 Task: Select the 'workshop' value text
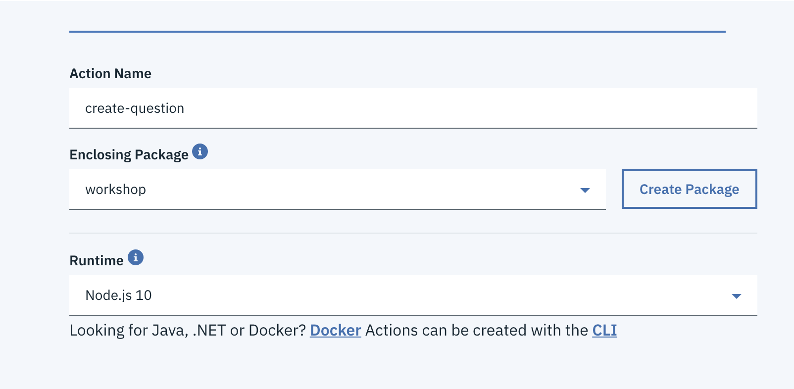116,190
